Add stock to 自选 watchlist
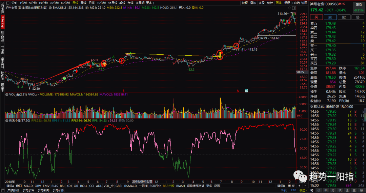The height and width of the screenshot is (193, 366). point(296,3)
